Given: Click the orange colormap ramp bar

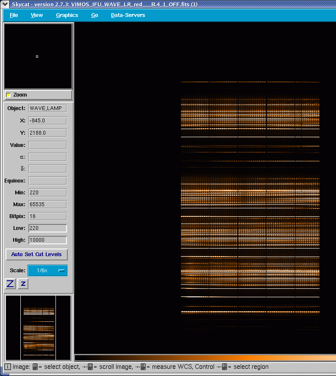Looking at the screenshot, I should tap(205, 358).
